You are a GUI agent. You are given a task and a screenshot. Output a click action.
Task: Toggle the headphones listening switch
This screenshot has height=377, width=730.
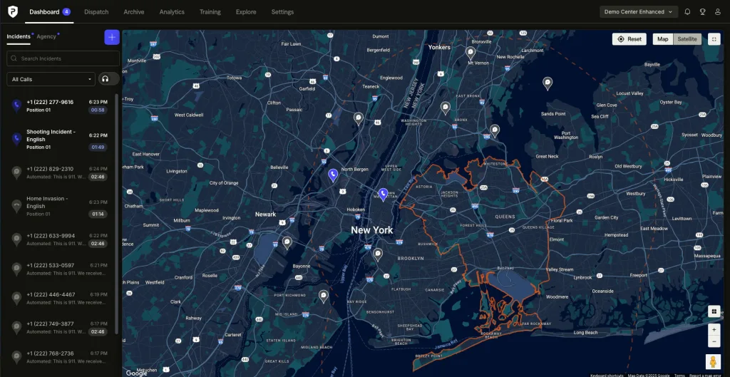108,79
